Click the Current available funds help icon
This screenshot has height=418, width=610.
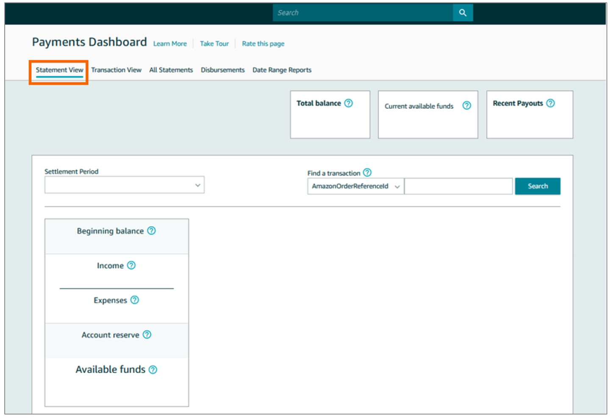pos(466,106)
